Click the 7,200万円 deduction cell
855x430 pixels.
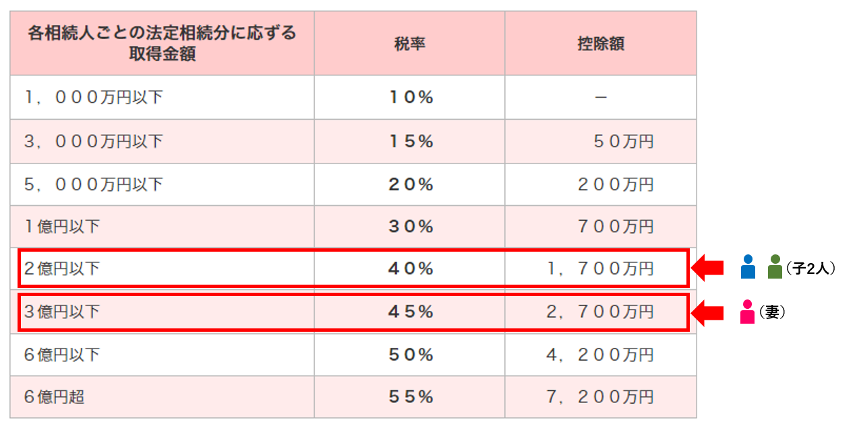coord(601,397)
